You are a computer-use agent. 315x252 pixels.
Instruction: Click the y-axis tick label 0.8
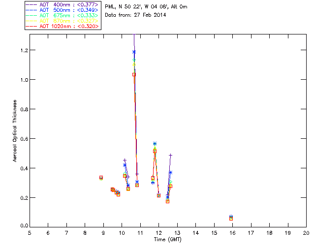coord(24,109)
